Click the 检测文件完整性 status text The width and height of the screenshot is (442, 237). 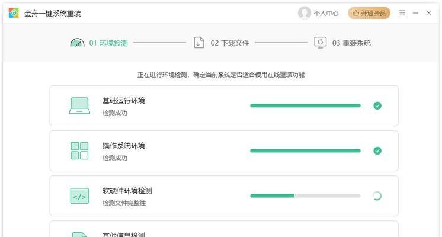click(x=124, y=203)
